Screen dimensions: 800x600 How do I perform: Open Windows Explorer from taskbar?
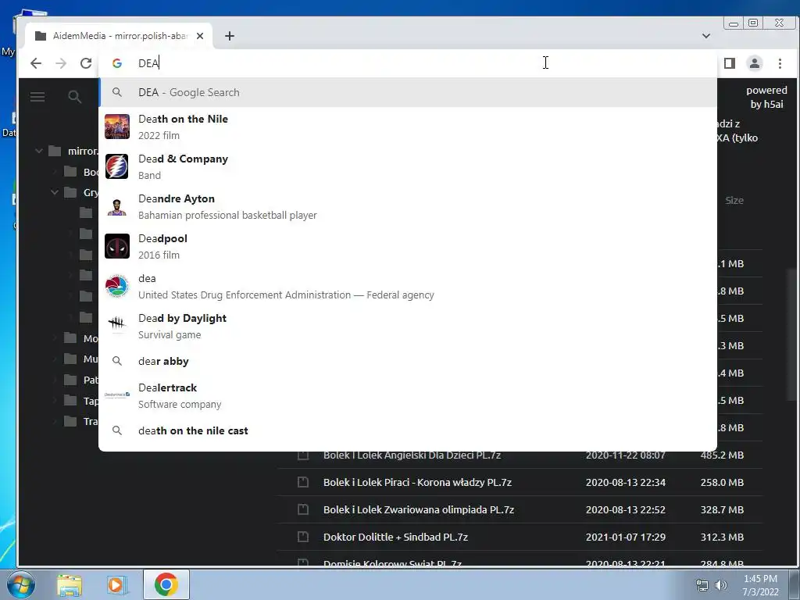tap(70, 584)
